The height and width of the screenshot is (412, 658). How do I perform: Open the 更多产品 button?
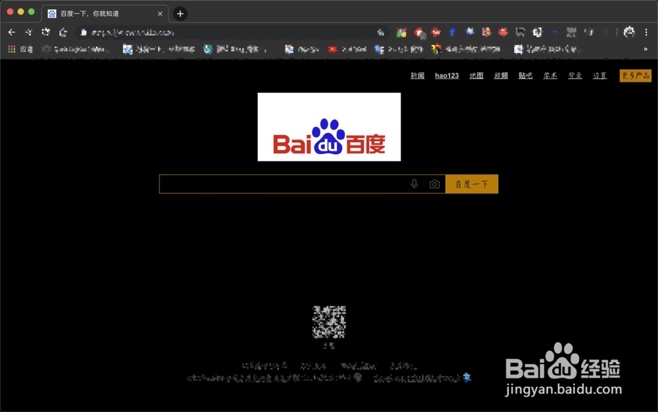coord(636,76)
